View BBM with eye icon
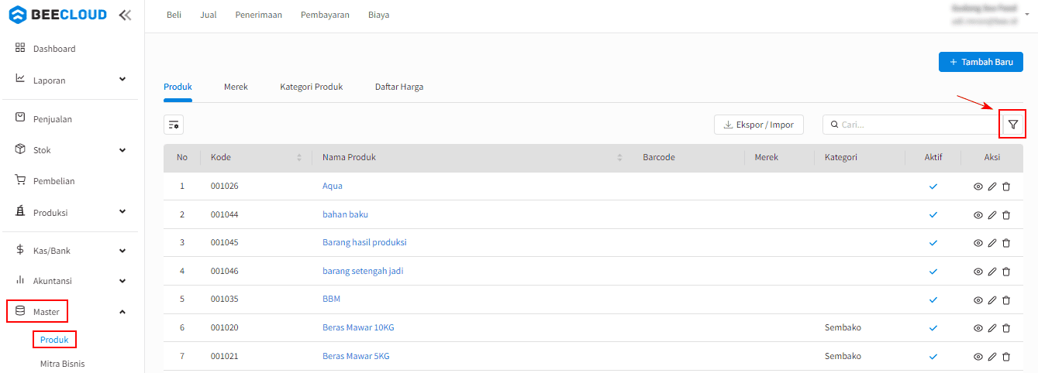This screenshot has width=1038, height=373. pyautogui.click(x=978, y=299)
